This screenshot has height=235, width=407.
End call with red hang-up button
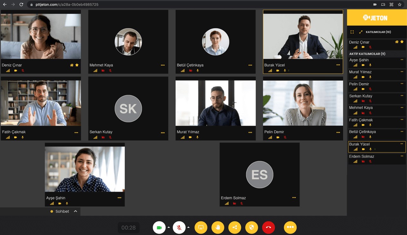(269, 227)
